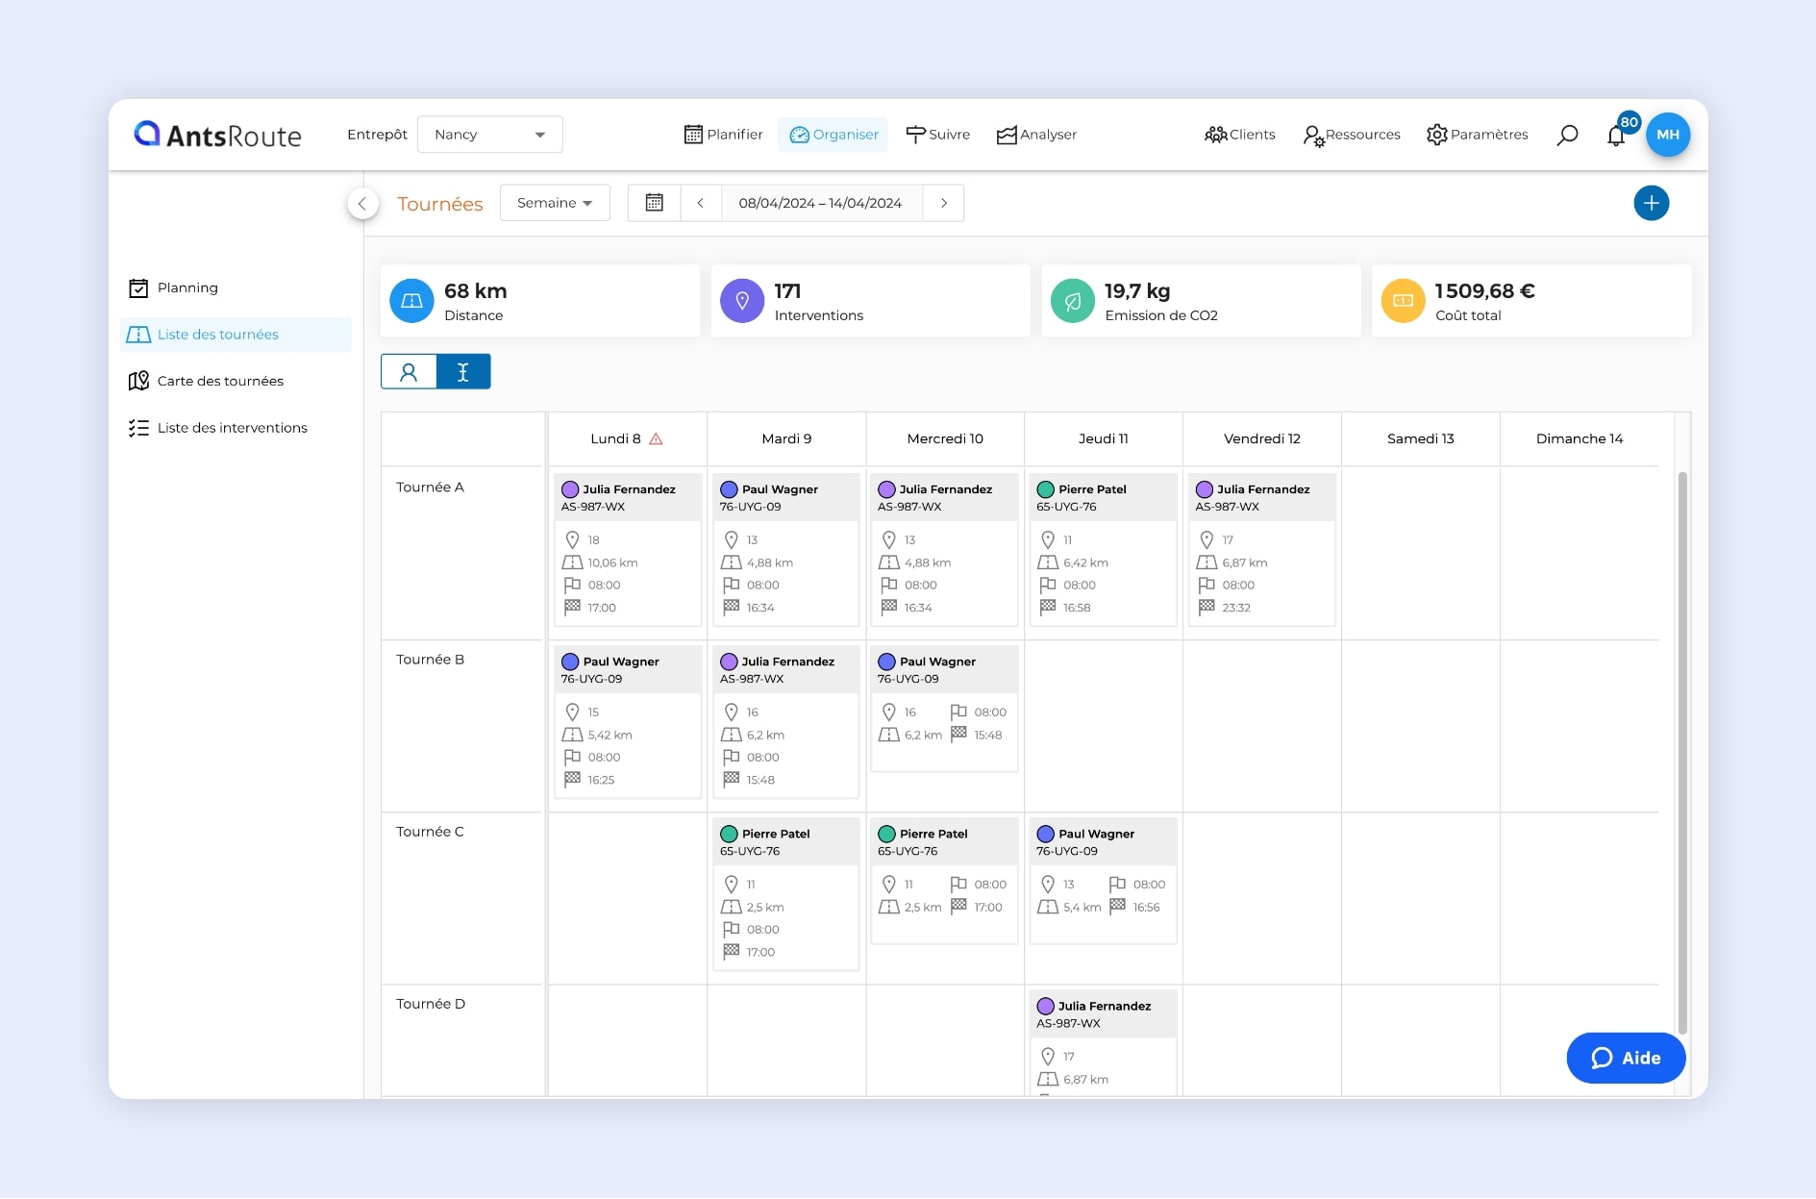Open notifications bell with 80 badge
The height and width of the screenshot is (1199, 1816).
click(1617, 136)
